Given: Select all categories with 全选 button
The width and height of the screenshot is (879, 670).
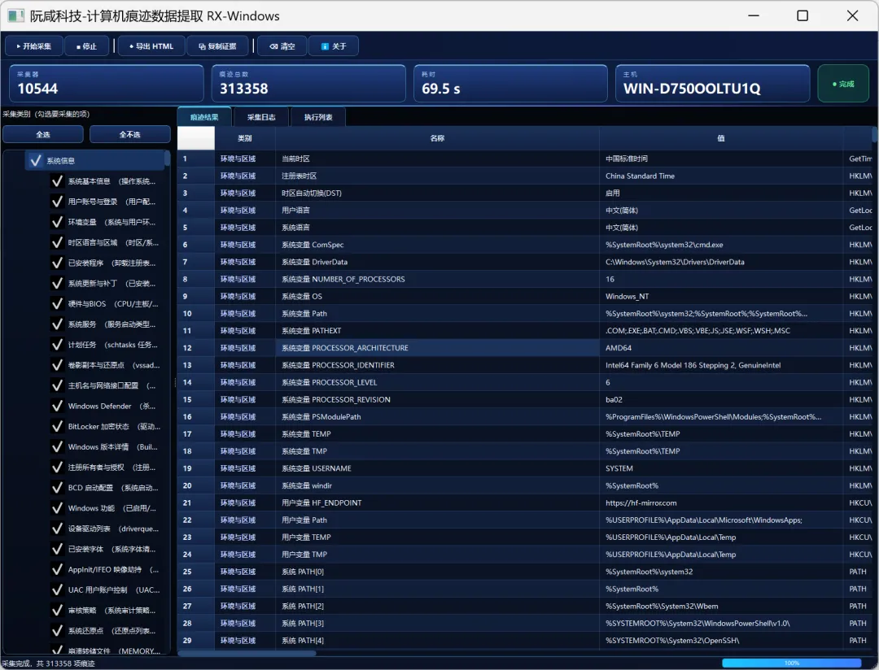Looking at the screenshot, I should click(43, 134).
